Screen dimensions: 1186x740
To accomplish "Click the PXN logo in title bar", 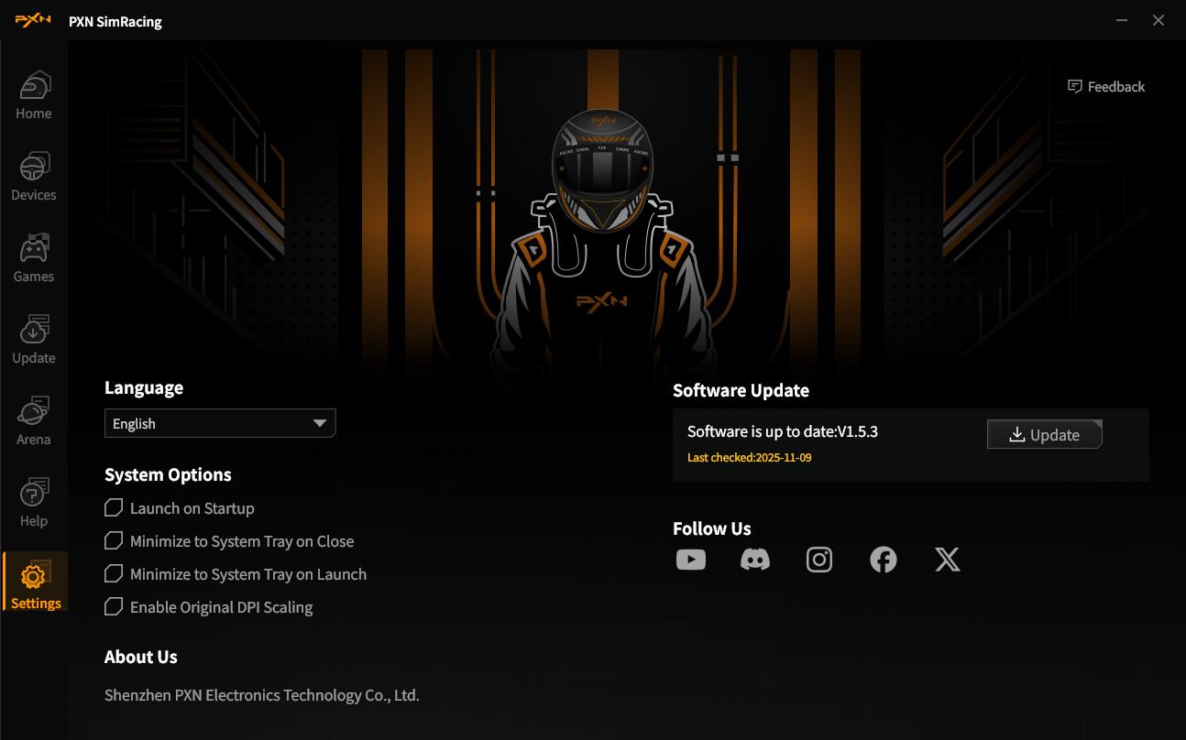I will [33, 21].
